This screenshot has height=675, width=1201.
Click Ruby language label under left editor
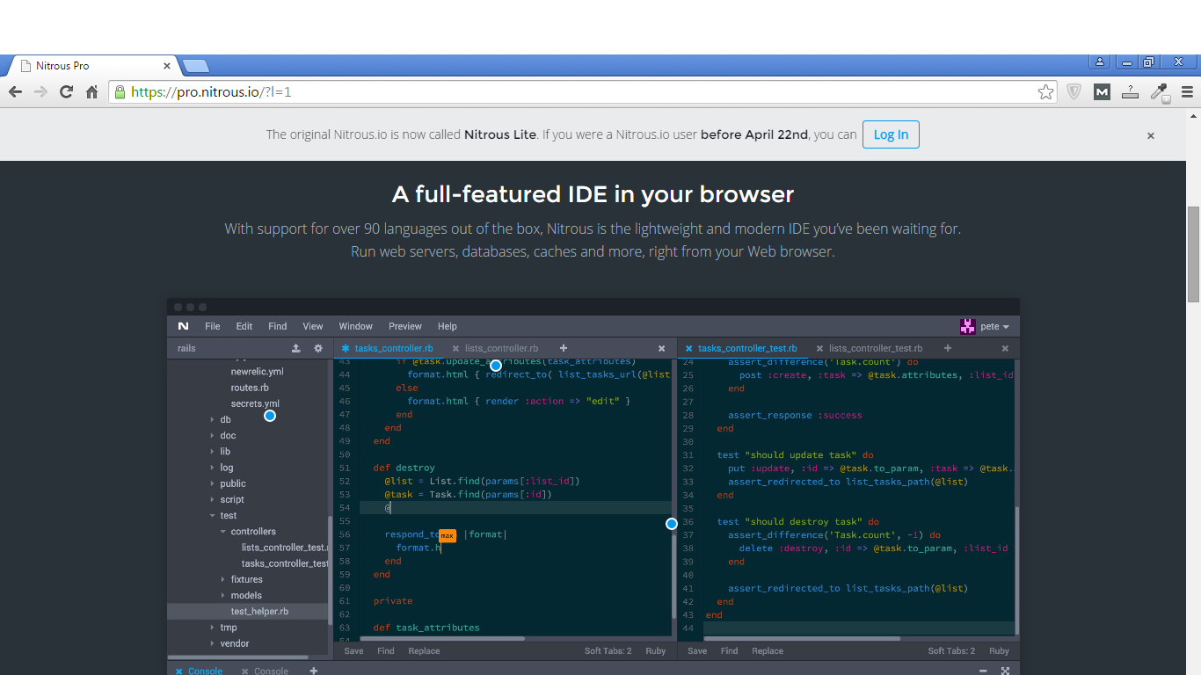click(x=656, y=651)
